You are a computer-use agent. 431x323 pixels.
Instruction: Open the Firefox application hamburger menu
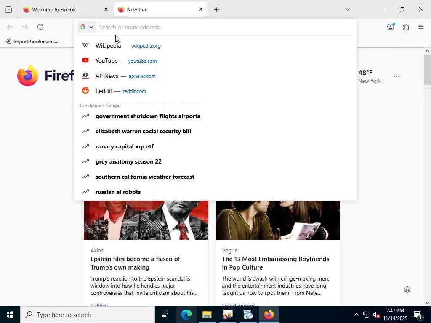point(421,27)
